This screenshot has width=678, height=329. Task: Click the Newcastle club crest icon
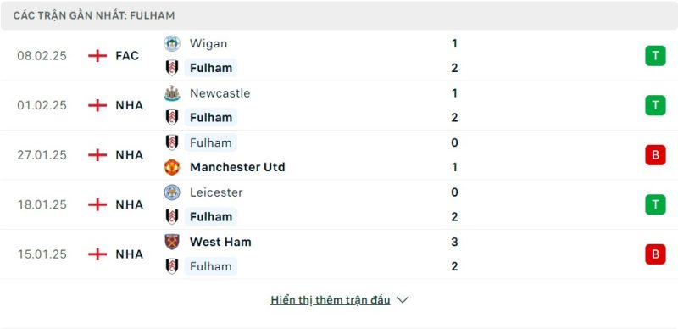pos(172,93)
